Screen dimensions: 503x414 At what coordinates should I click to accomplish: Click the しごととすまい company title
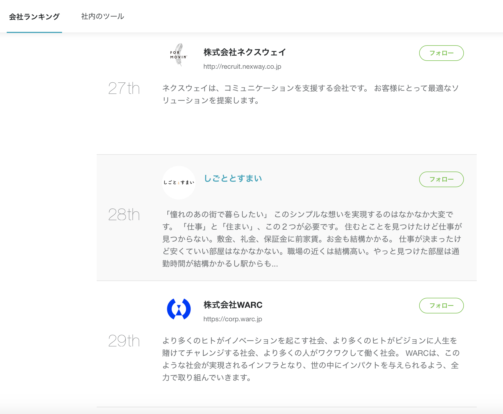pyautogui.click(x=233, y=178)
